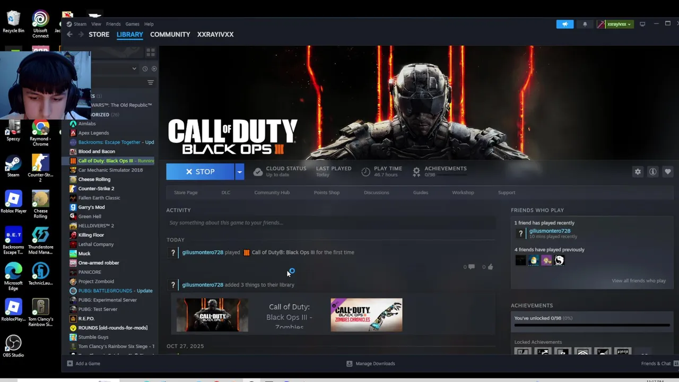
Task: Show game information icon
Action: pos(653,171)
